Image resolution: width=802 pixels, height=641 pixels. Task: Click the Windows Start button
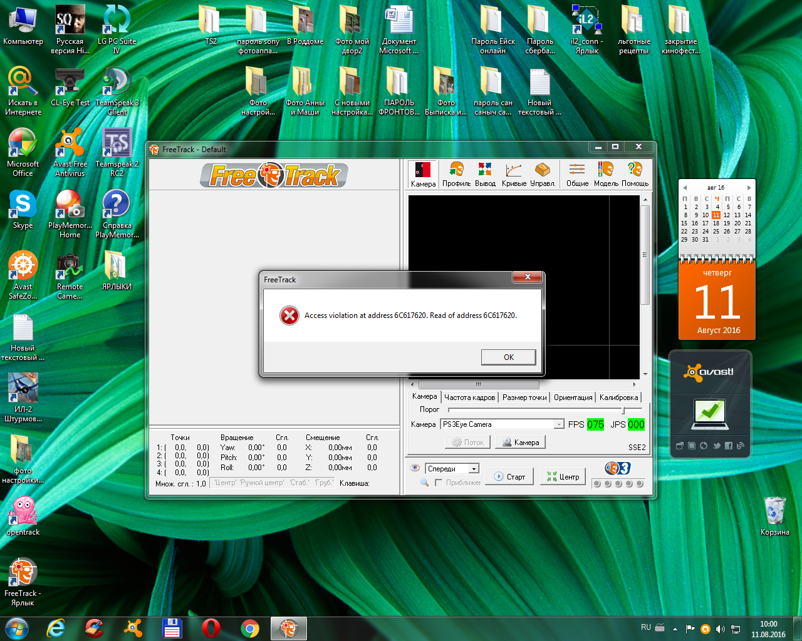click(16, 628)
